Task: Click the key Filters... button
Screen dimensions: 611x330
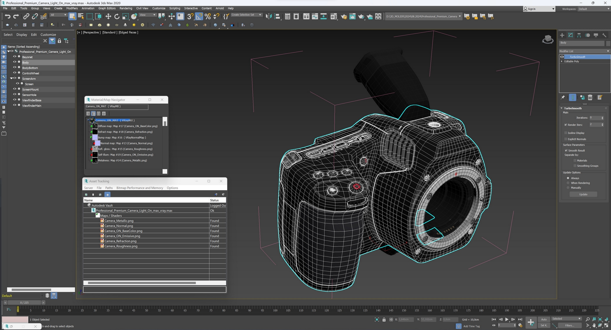Action: click(569, 325)
